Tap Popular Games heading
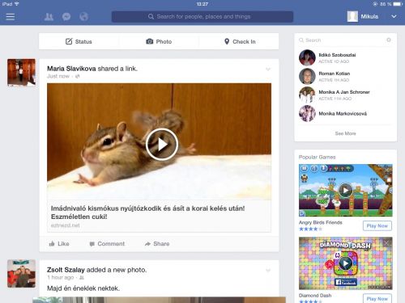The image size is (405, 303). pyautogui.click(x=317, y=157)
